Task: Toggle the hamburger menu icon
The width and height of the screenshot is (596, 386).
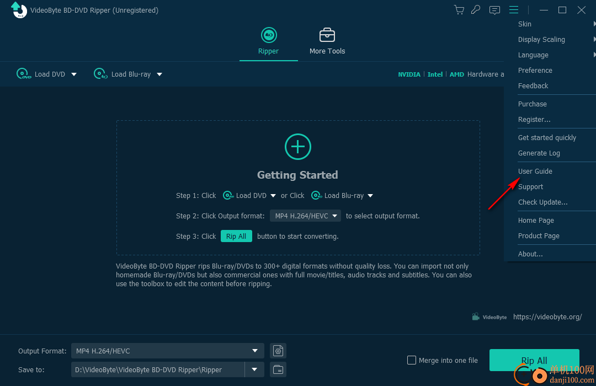Action: point(514,10)
